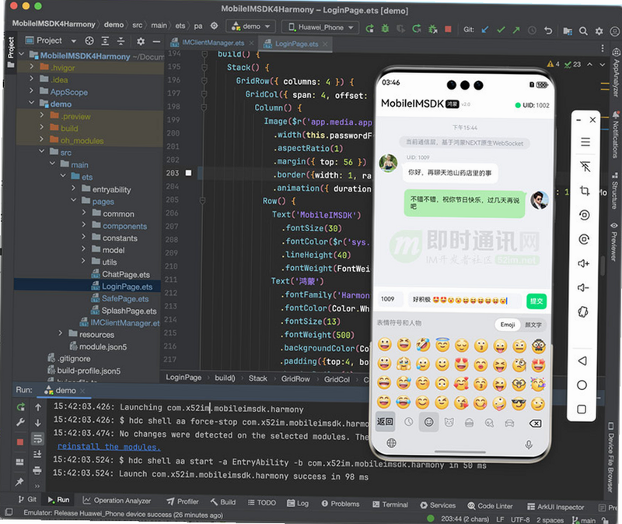622x524 pixels.
Task: Increase emulator volume
Action: click(584, 263)
